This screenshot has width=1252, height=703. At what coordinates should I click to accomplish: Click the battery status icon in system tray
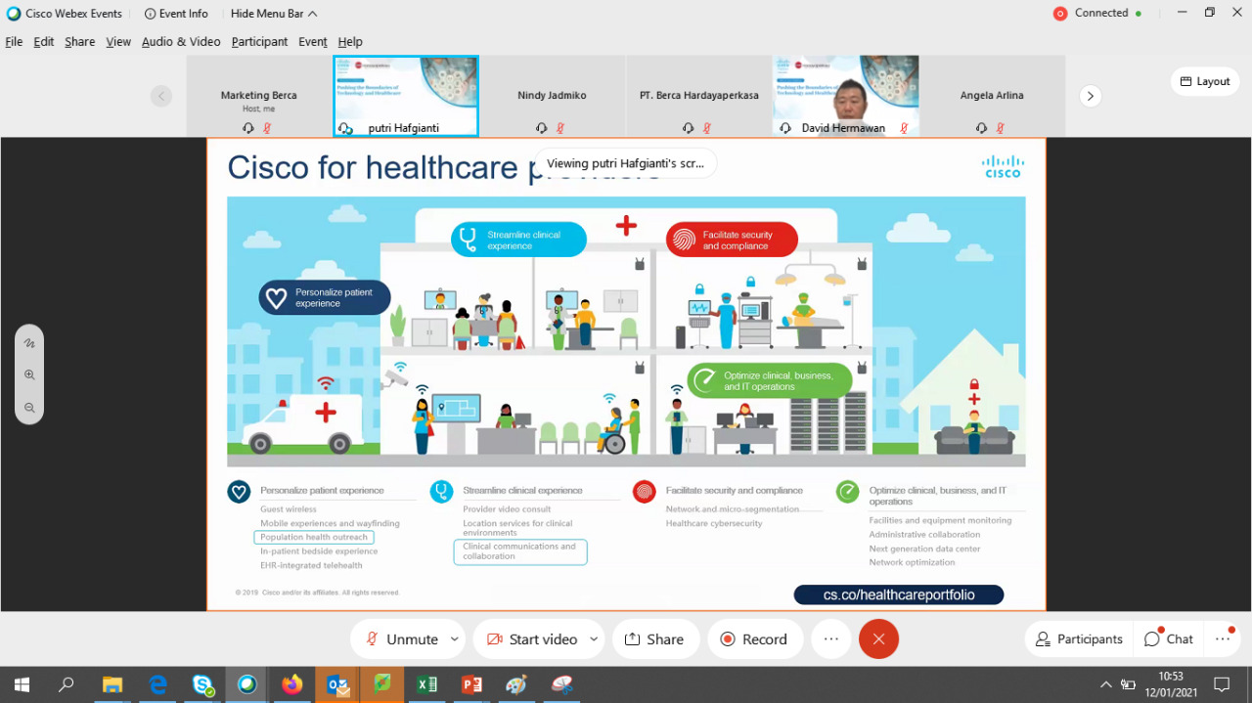[1128, 684]
